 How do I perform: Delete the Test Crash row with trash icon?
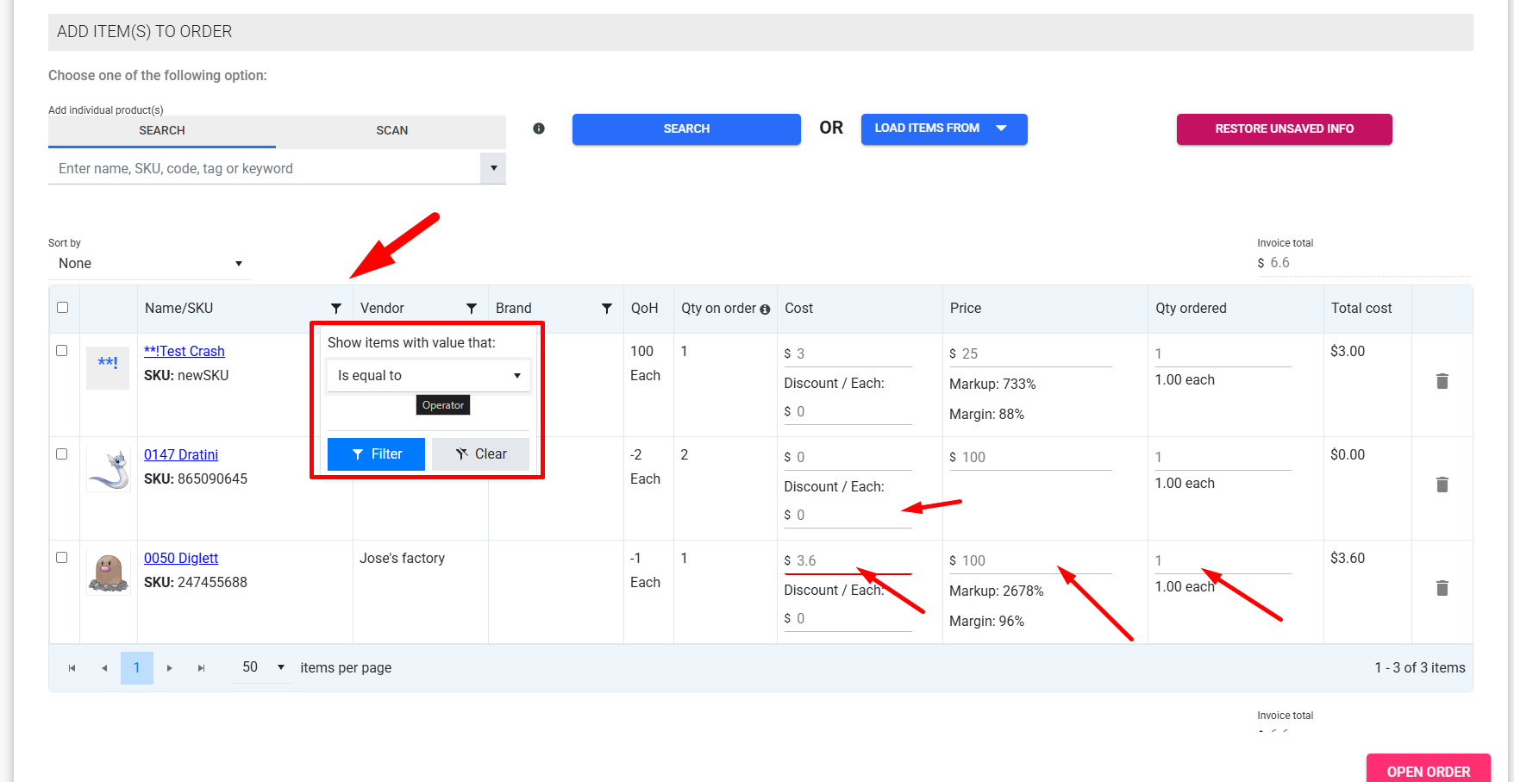pos(1442,381)
